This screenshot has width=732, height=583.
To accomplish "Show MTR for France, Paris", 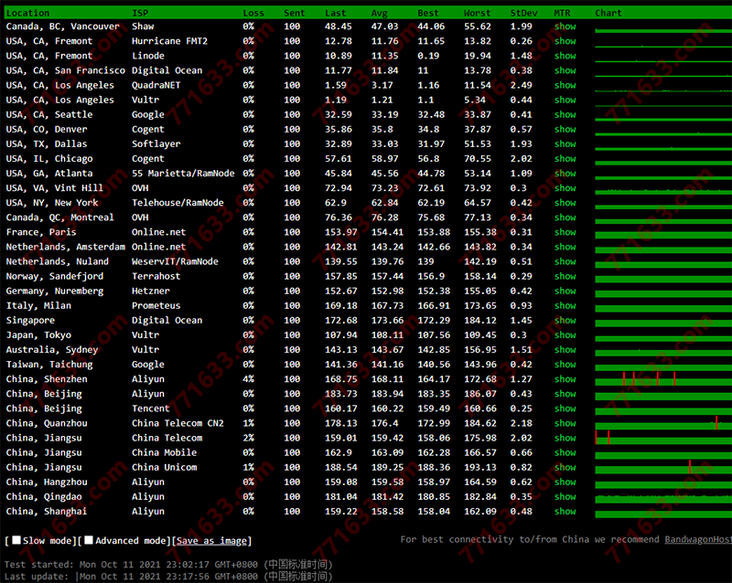I will click(565, 232).
